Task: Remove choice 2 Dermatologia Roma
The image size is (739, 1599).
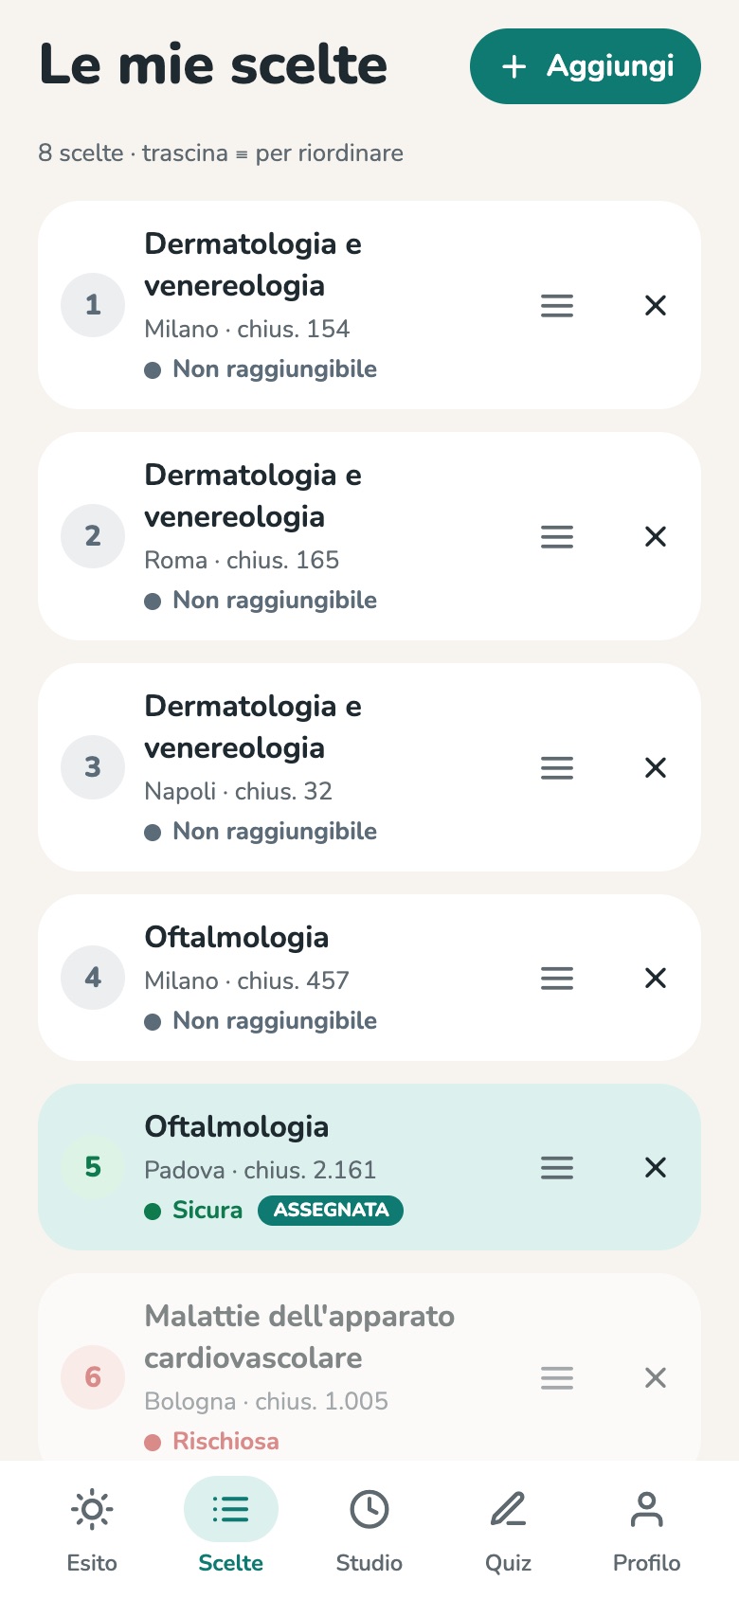Action: tap(656, 536)
